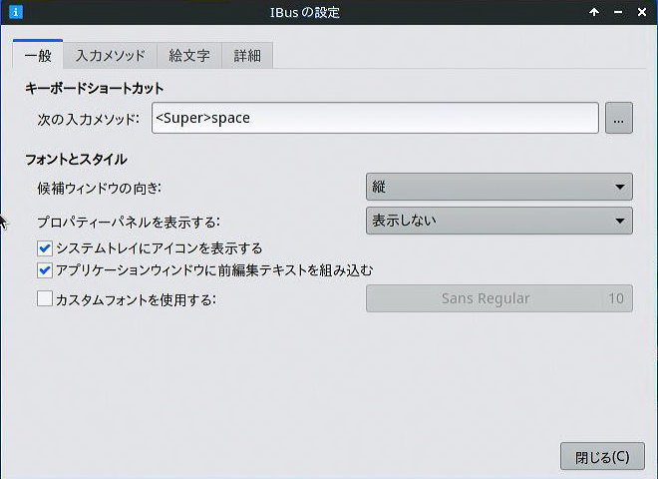Open the 候補ウィンドウの向き dropdown showing 縦
This screenshot has height=479, width=658.
pos(498,187)
